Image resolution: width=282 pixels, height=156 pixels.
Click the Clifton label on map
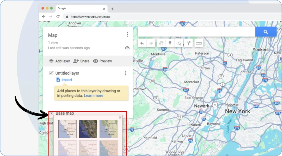(x=205, y=68)
